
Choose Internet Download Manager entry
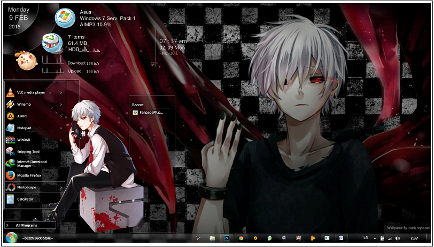pos(31,164)
